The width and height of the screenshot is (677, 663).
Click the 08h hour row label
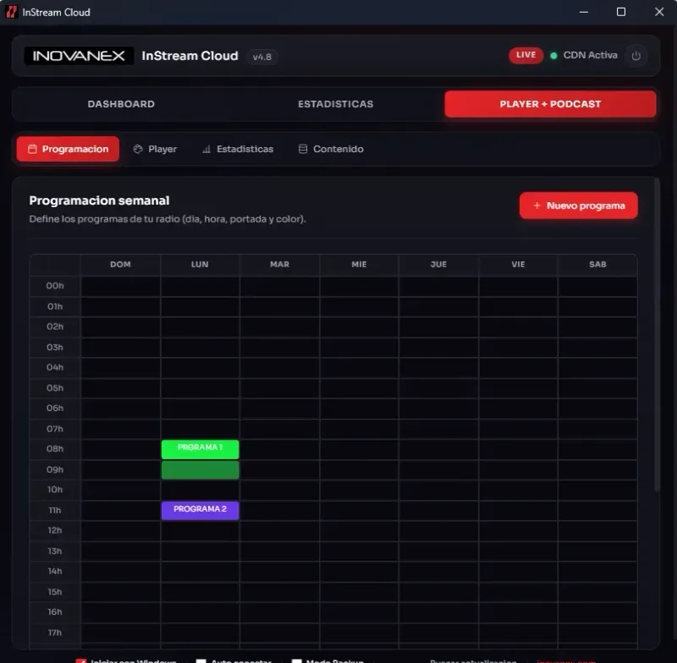pos(55,449)
